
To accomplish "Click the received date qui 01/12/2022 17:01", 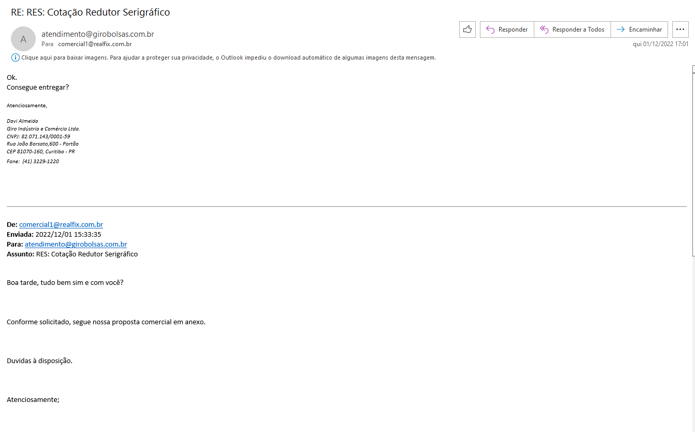I will point(660,44).
